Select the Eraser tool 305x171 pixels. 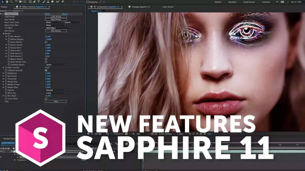coord(52,2)
